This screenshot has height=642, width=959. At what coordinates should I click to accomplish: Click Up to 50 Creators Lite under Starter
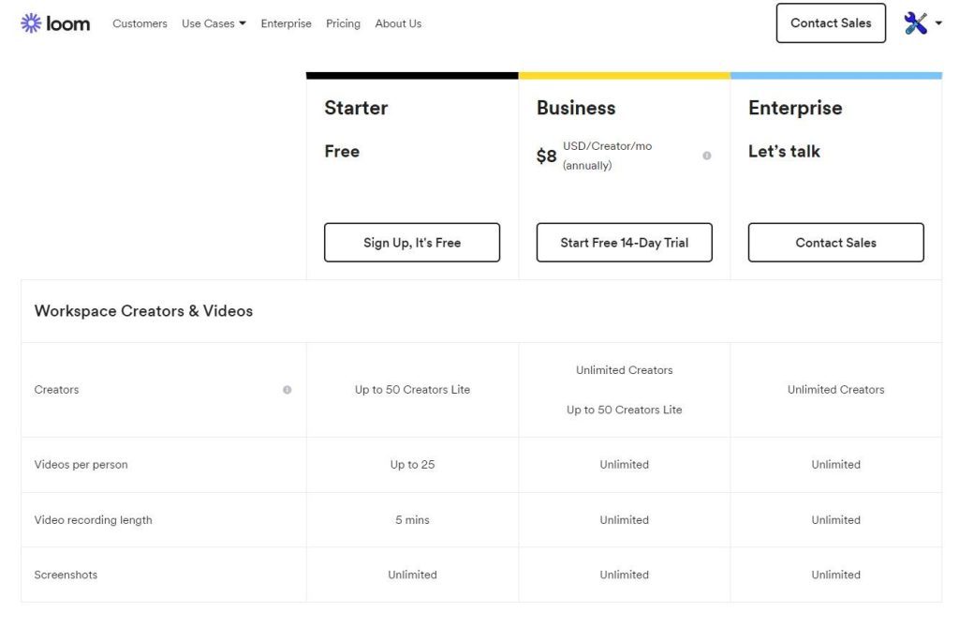[x=412, y=390]
